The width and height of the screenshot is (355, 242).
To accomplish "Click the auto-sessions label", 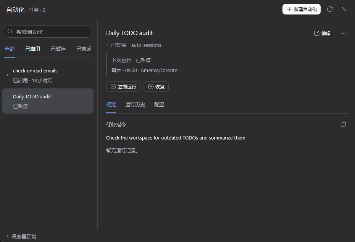I will pyautogui.click(x=146, y=45).
